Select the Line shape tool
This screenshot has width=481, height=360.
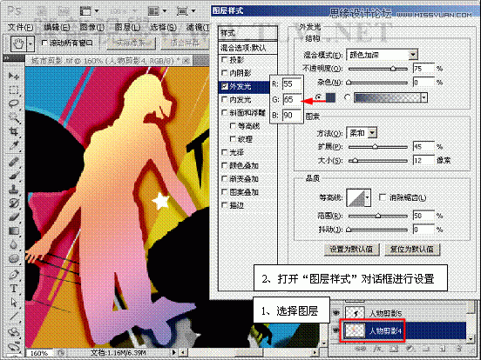tap(13, 317)
